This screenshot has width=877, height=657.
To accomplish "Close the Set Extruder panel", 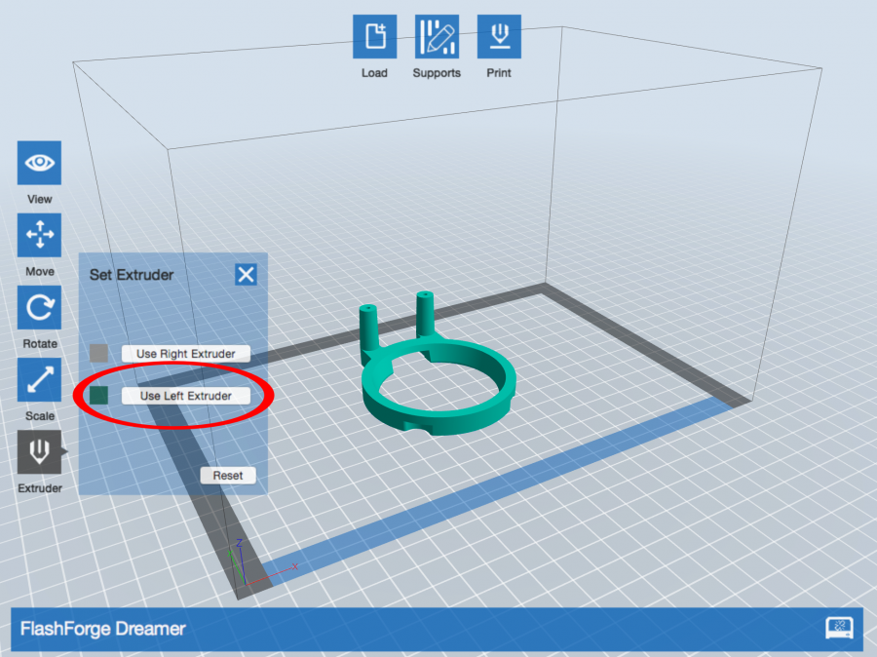I will point(246,275).
